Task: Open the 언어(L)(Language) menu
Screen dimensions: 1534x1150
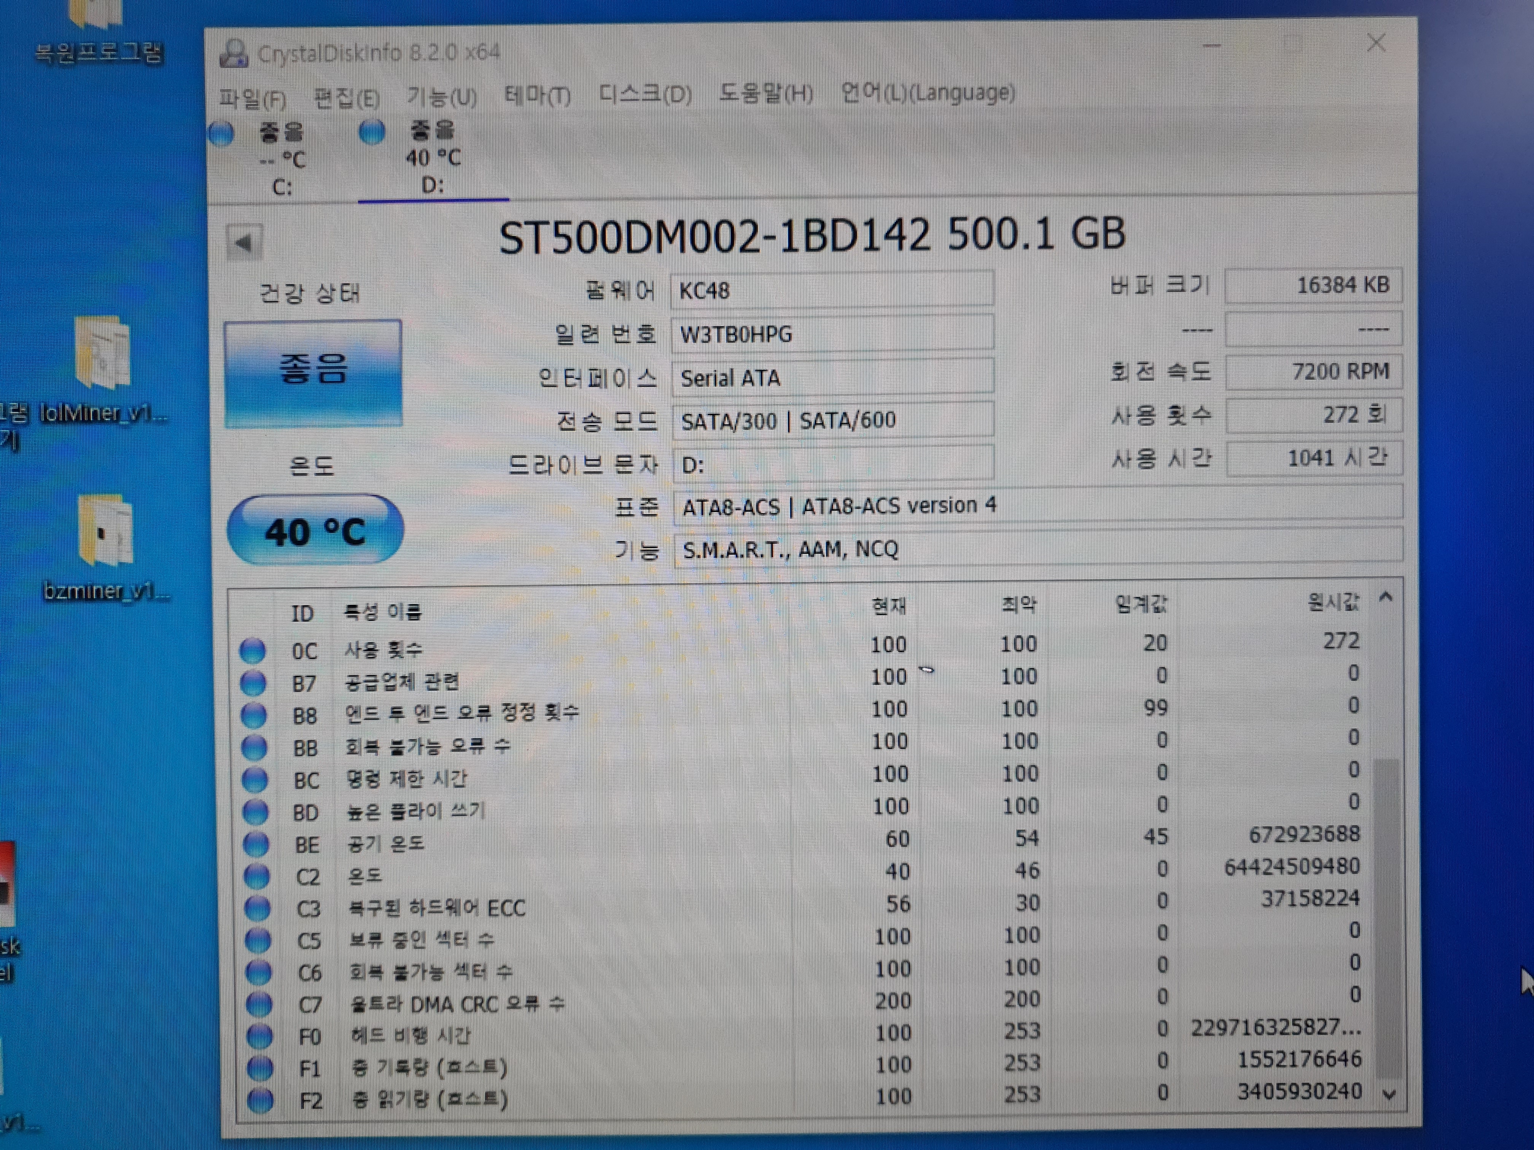Action: (927, 92)
